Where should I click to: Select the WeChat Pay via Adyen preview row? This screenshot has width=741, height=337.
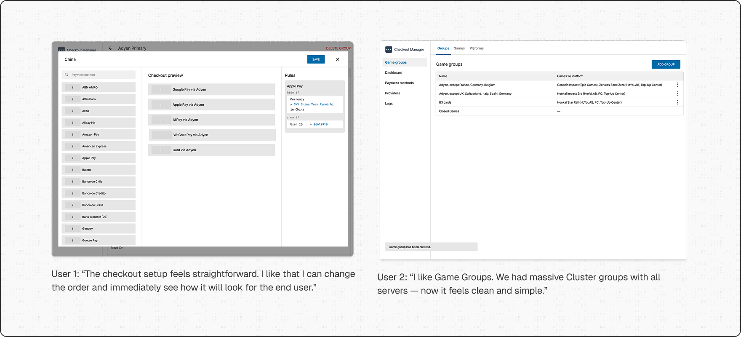213,135
